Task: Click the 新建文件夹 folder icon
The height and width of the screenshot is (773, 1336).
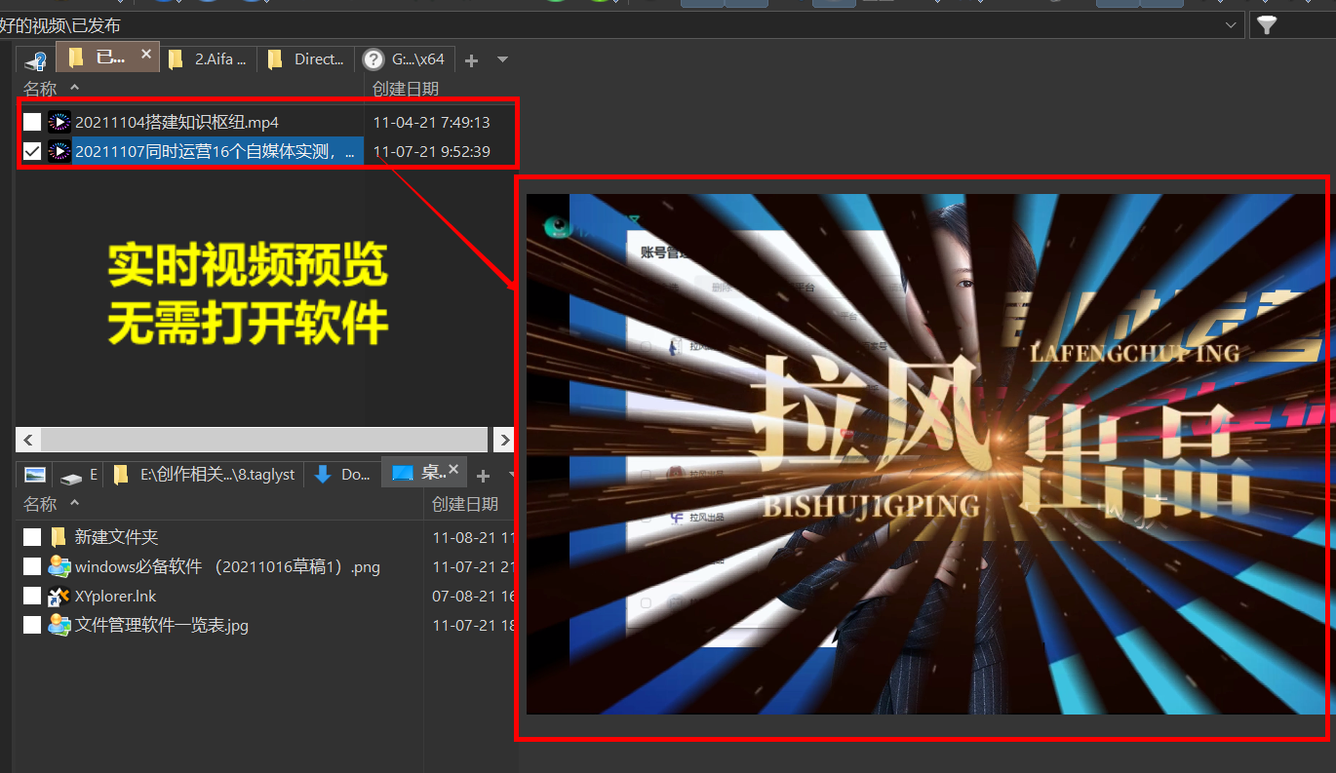Action: [59, 537]
